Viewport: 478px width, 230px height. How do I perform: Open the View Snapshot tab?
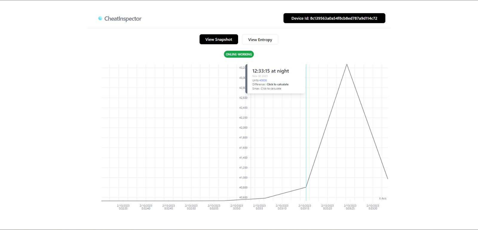(219, 39)
